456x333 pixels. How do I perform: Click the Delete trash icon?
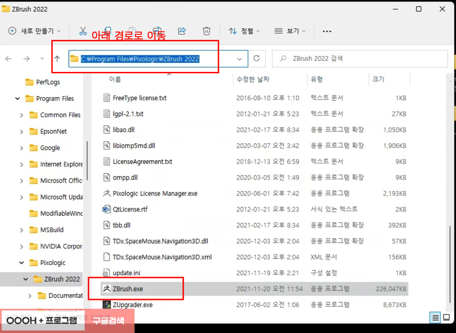click(207, 31)
